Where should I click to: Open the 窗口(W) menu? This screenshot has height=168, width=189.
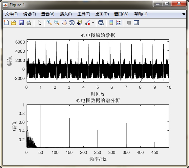(x=121, y=14)
